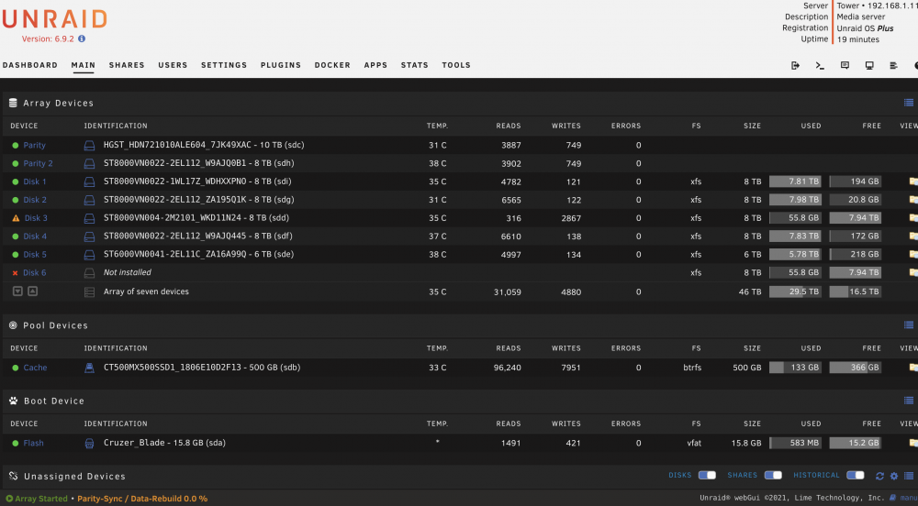Open the terminal icon

point(820,65)
